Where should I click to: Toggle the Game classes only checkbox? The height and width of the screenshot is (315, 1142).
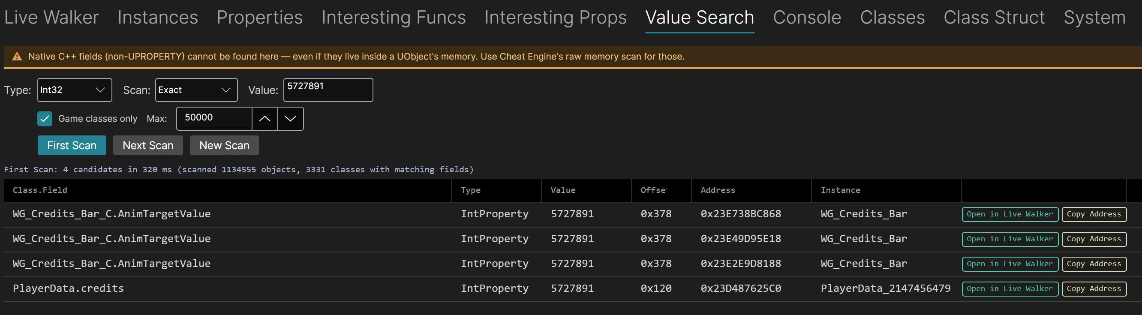pos(45,118)
